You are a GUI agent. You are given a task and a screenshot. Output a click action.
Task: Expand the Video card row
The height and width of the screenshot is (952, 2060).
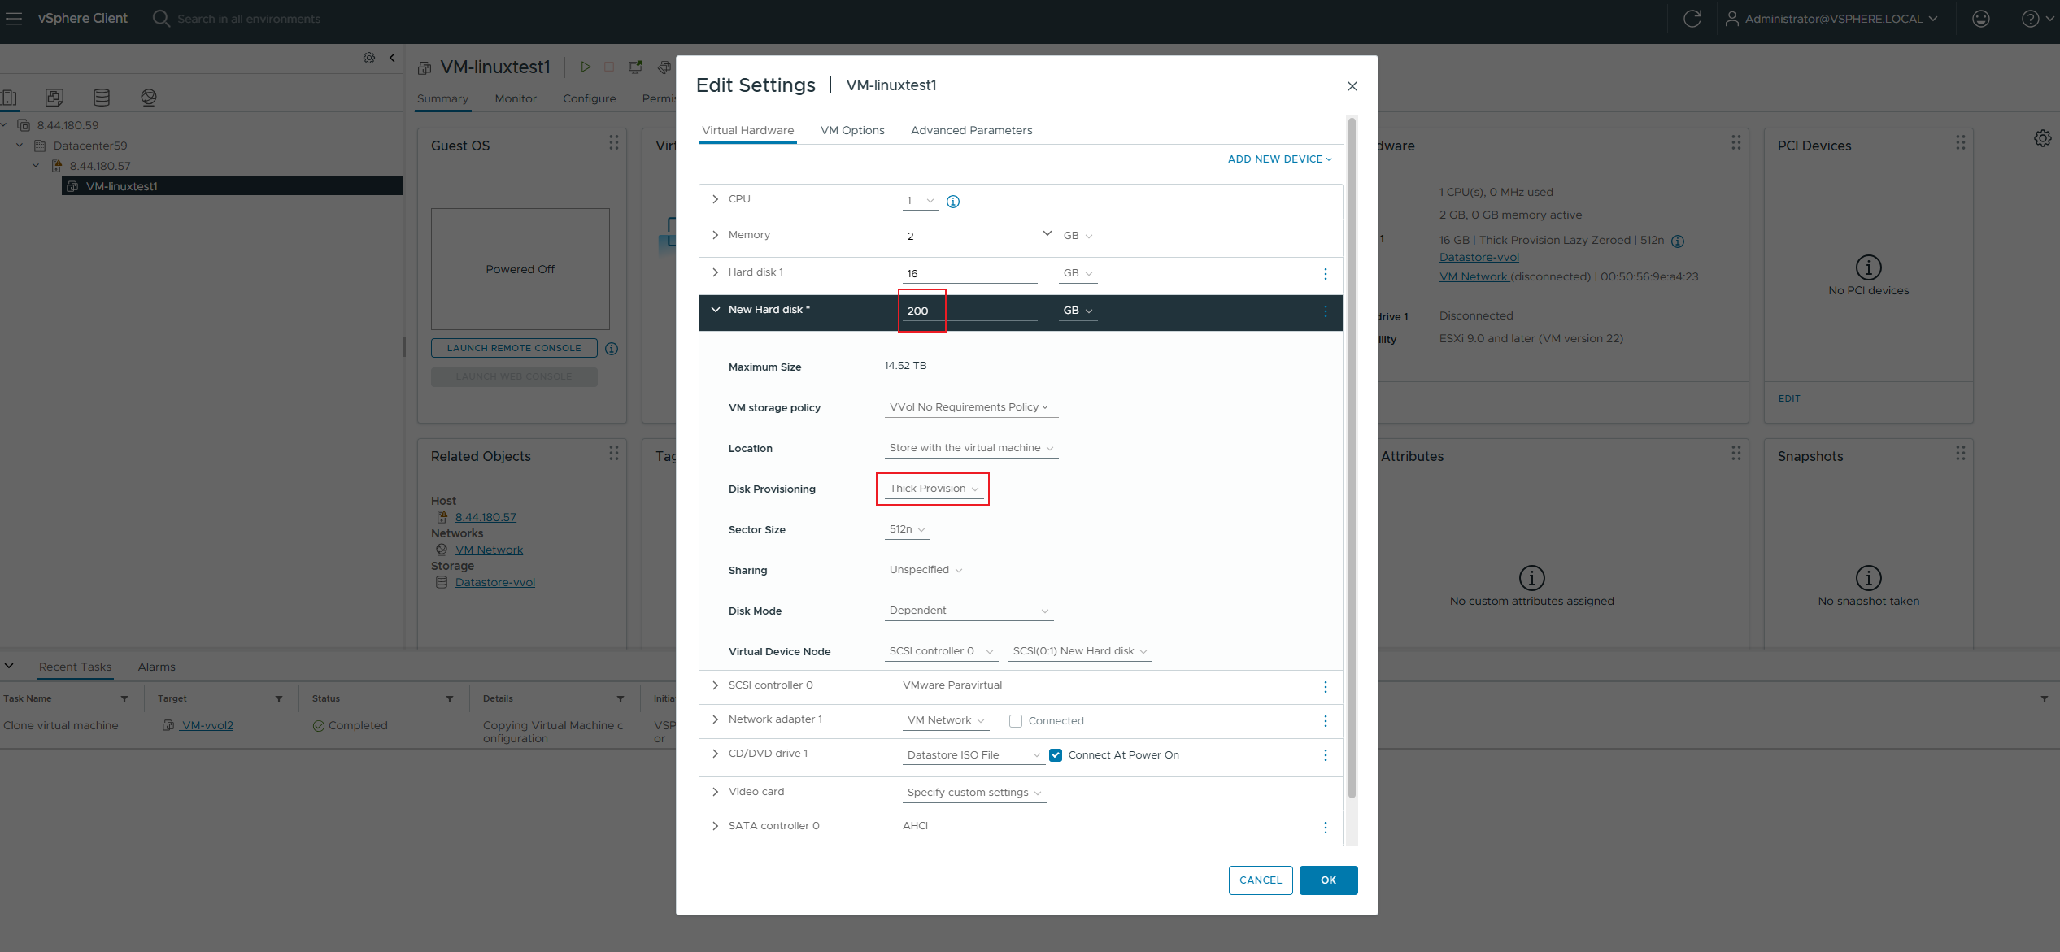715,792
